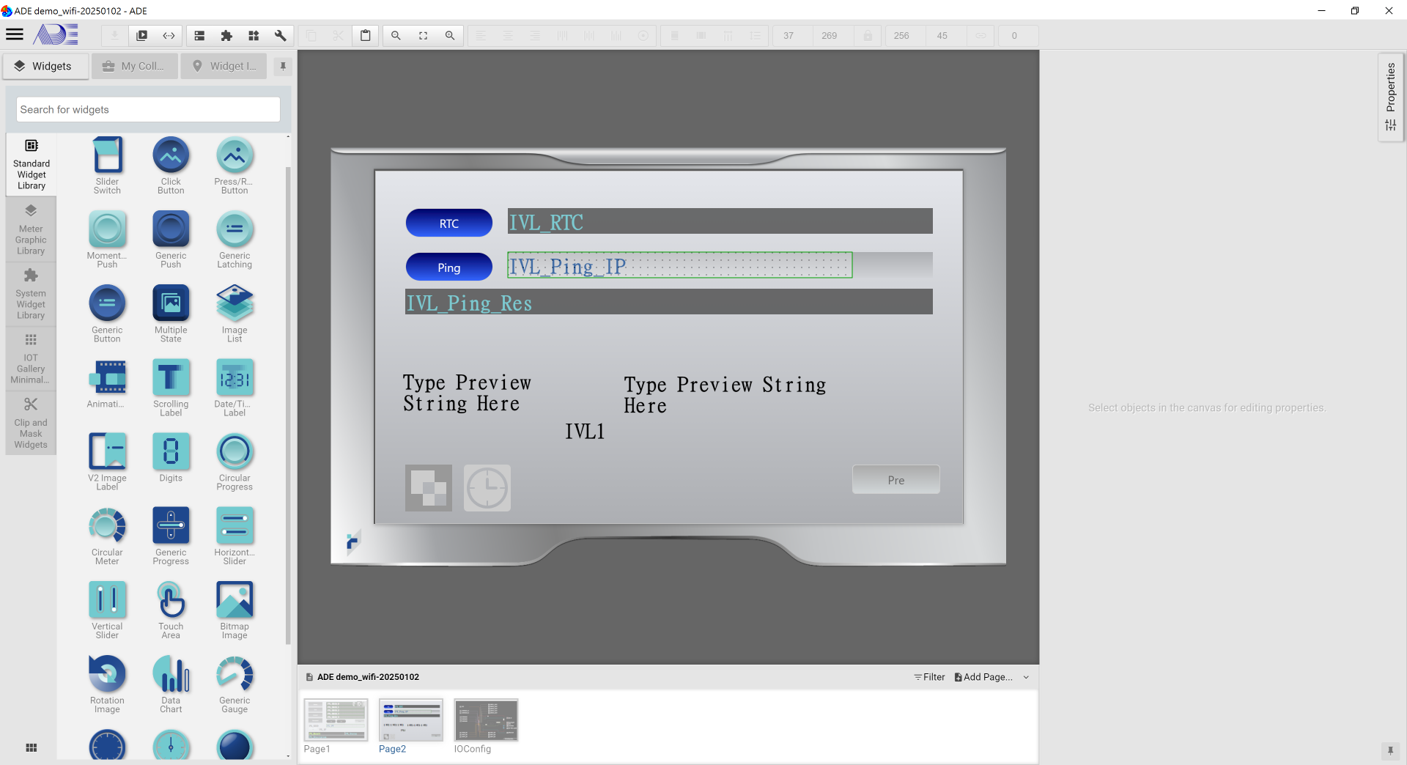The height and width of the screenshot is (765, 1407).
Task: Click the Add Page button
Action: click(983, 677)
